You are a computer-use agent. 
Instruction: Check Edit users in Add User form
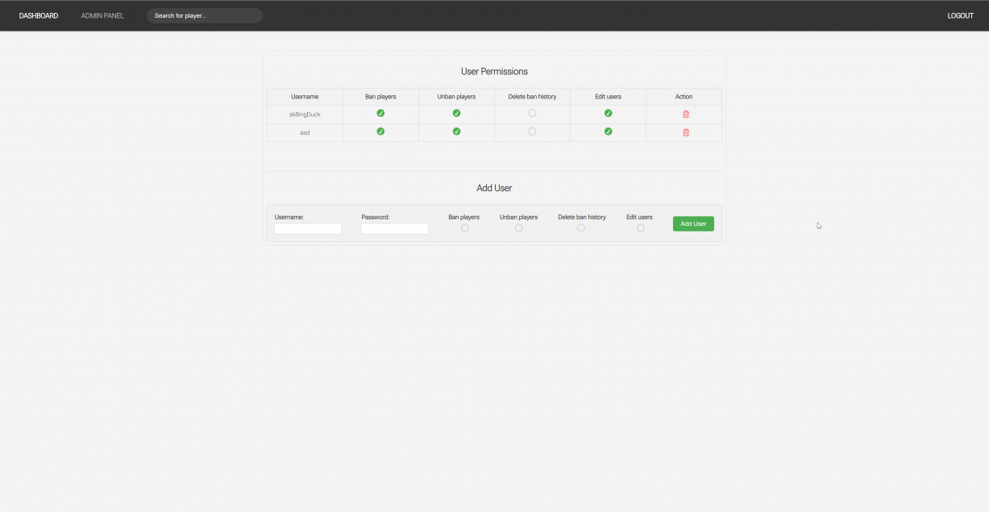(640, 227)
